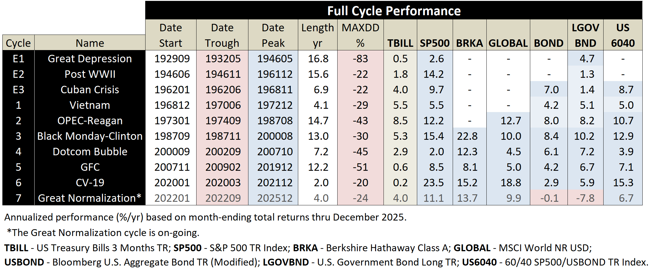Click the OPEC-Reagan start date 197301

[x=172, y=120]
